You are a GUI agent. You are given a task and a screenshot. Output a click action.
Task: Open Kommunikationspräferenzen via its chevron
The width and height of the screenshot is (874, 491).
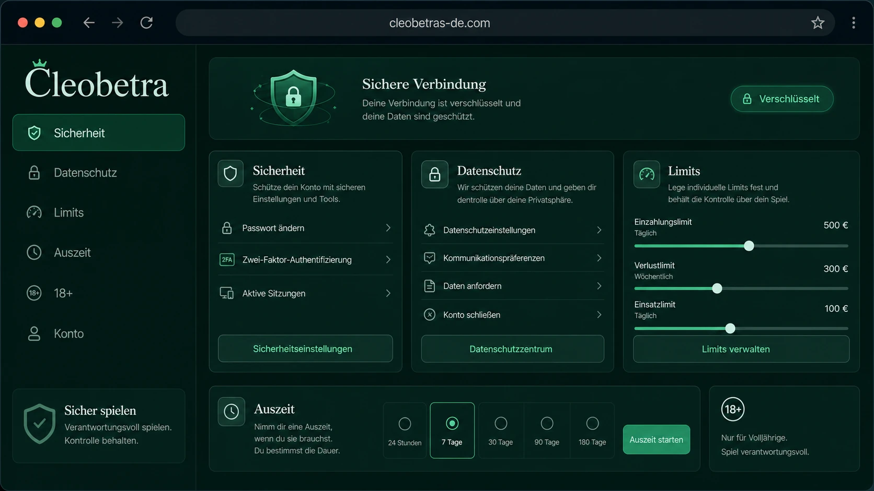pyautogui.click(x=599, y=258)
